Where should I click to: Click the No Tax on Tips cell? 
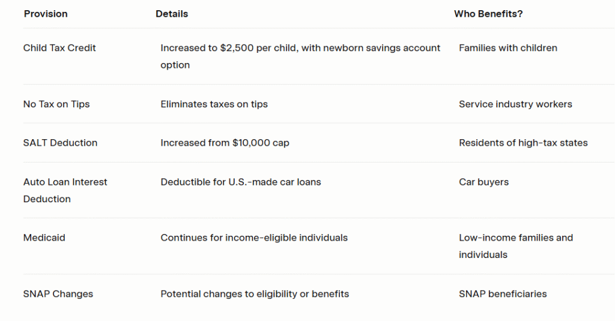coord(56,104)
